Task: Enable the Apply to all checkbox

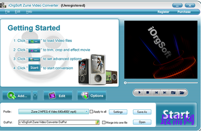Action: click(x=91, y=112)
